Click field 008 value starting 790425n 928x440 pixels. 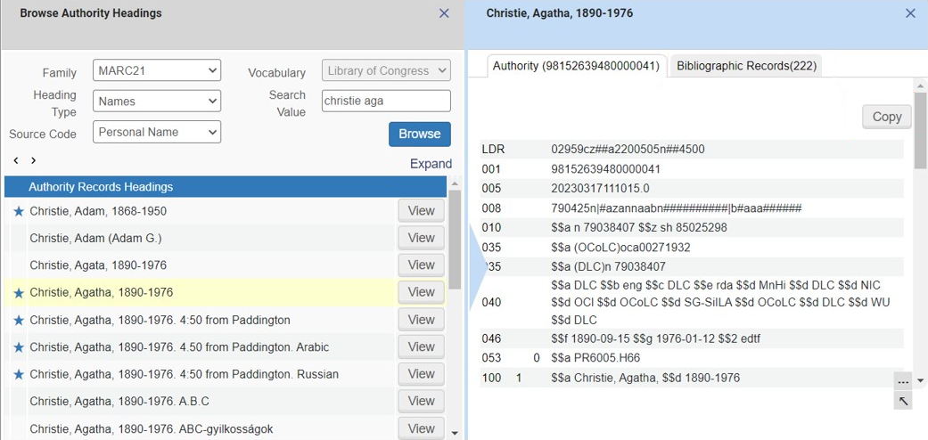[676, 208]
